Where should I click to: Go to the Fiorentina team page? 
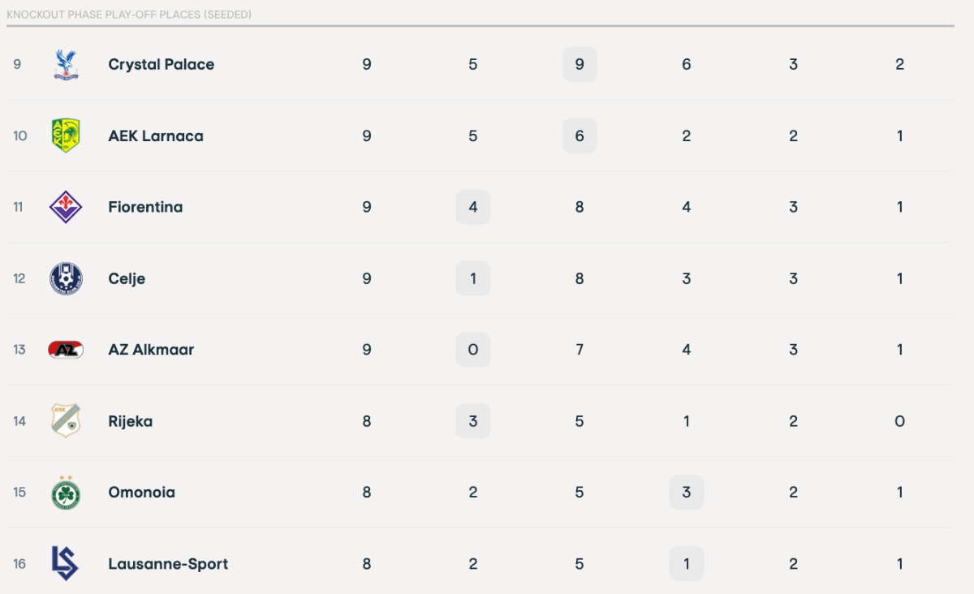pyautogui.click(x=145, y=207)
